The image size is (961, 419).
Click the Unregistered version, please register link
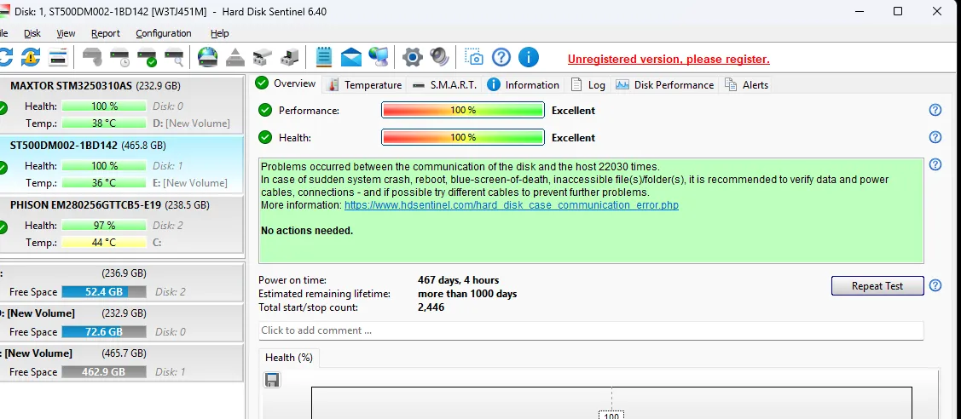(x=669, y=60)
